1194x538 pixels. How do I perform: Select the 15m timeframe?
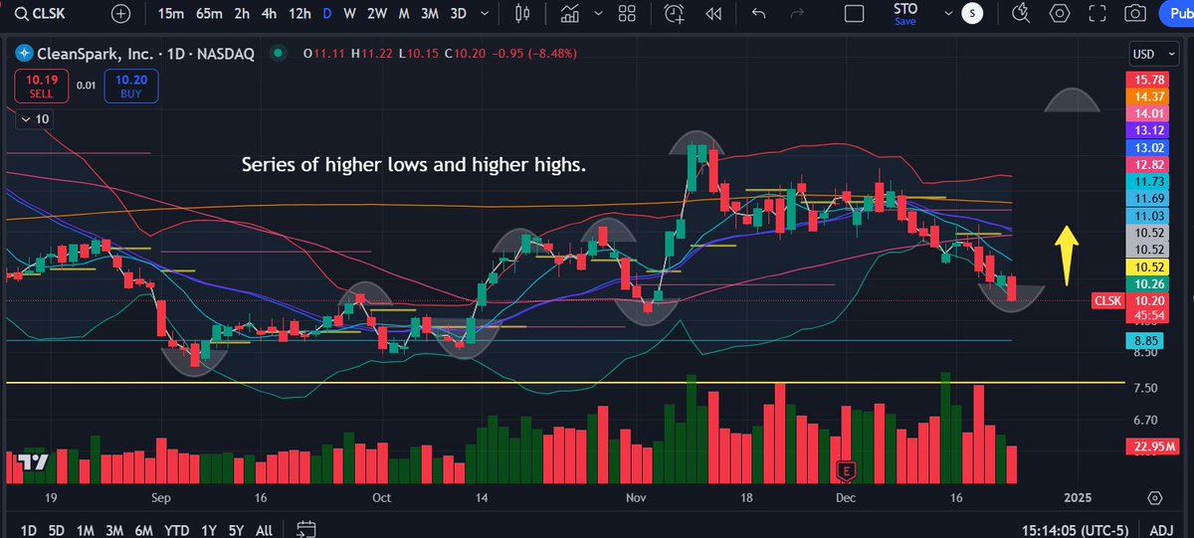tap(171, 14)
